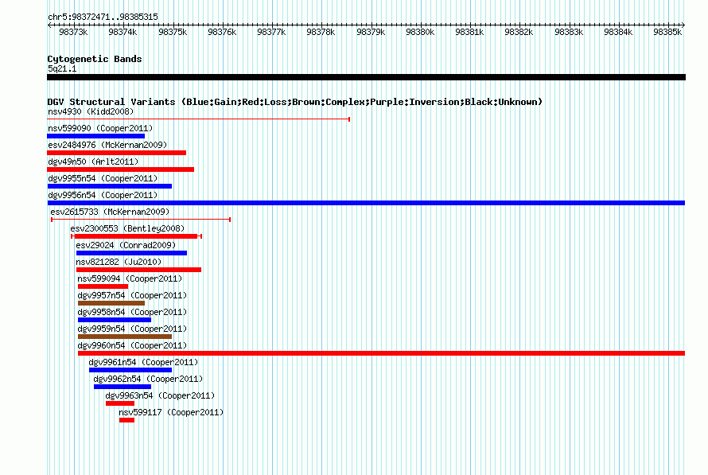This screenshot has width=708, height=475.
Task: Click the nsv599117 short red bar
Action: (x=126, y=420)
